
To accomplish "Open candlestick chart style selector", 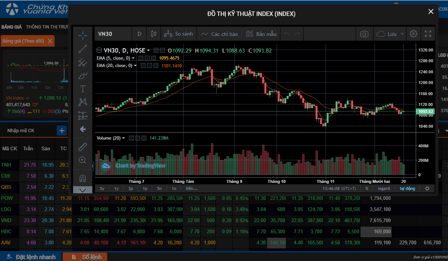I will (x=154, y=34).
